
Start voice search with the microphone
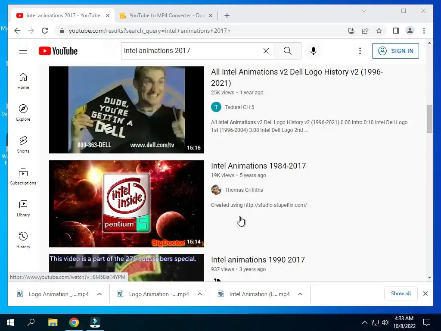(314, 51)
